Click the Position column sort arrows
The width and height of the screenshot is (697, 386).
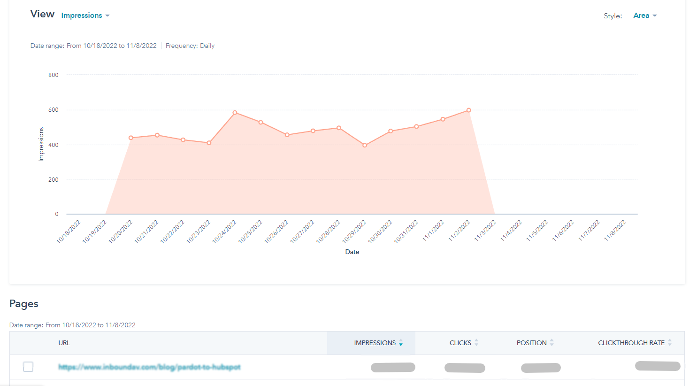pyautogui.click(x=551, y=343)
